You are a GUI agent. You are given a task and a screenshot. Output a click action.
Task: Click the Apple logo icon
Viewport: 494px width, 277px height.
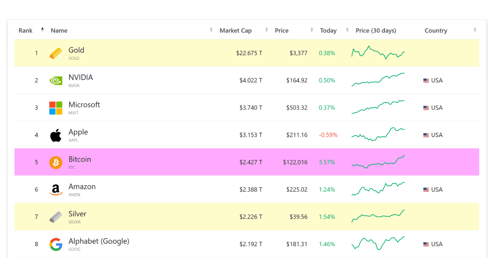pos(56,135)
